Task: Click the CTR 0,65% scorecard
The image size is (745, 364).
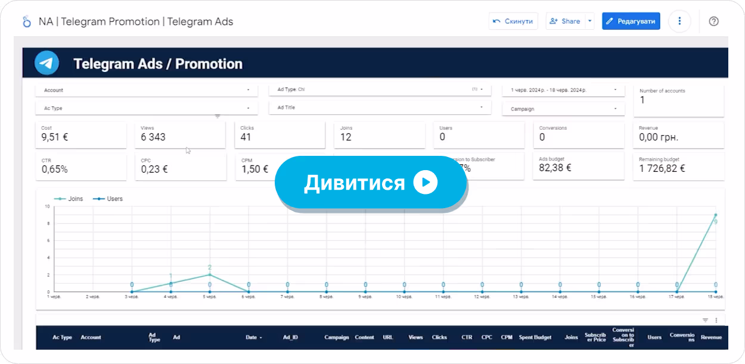Action: [x=81, y=167]
